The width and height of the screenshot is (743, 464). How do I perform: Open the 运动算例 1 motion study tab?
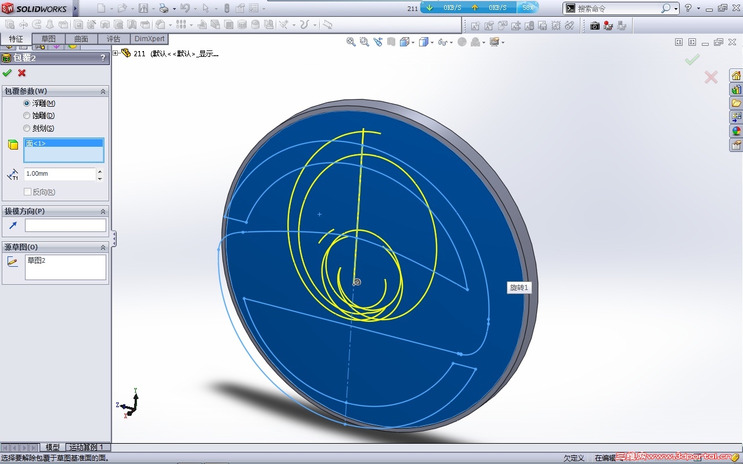[x=86, y=447]
